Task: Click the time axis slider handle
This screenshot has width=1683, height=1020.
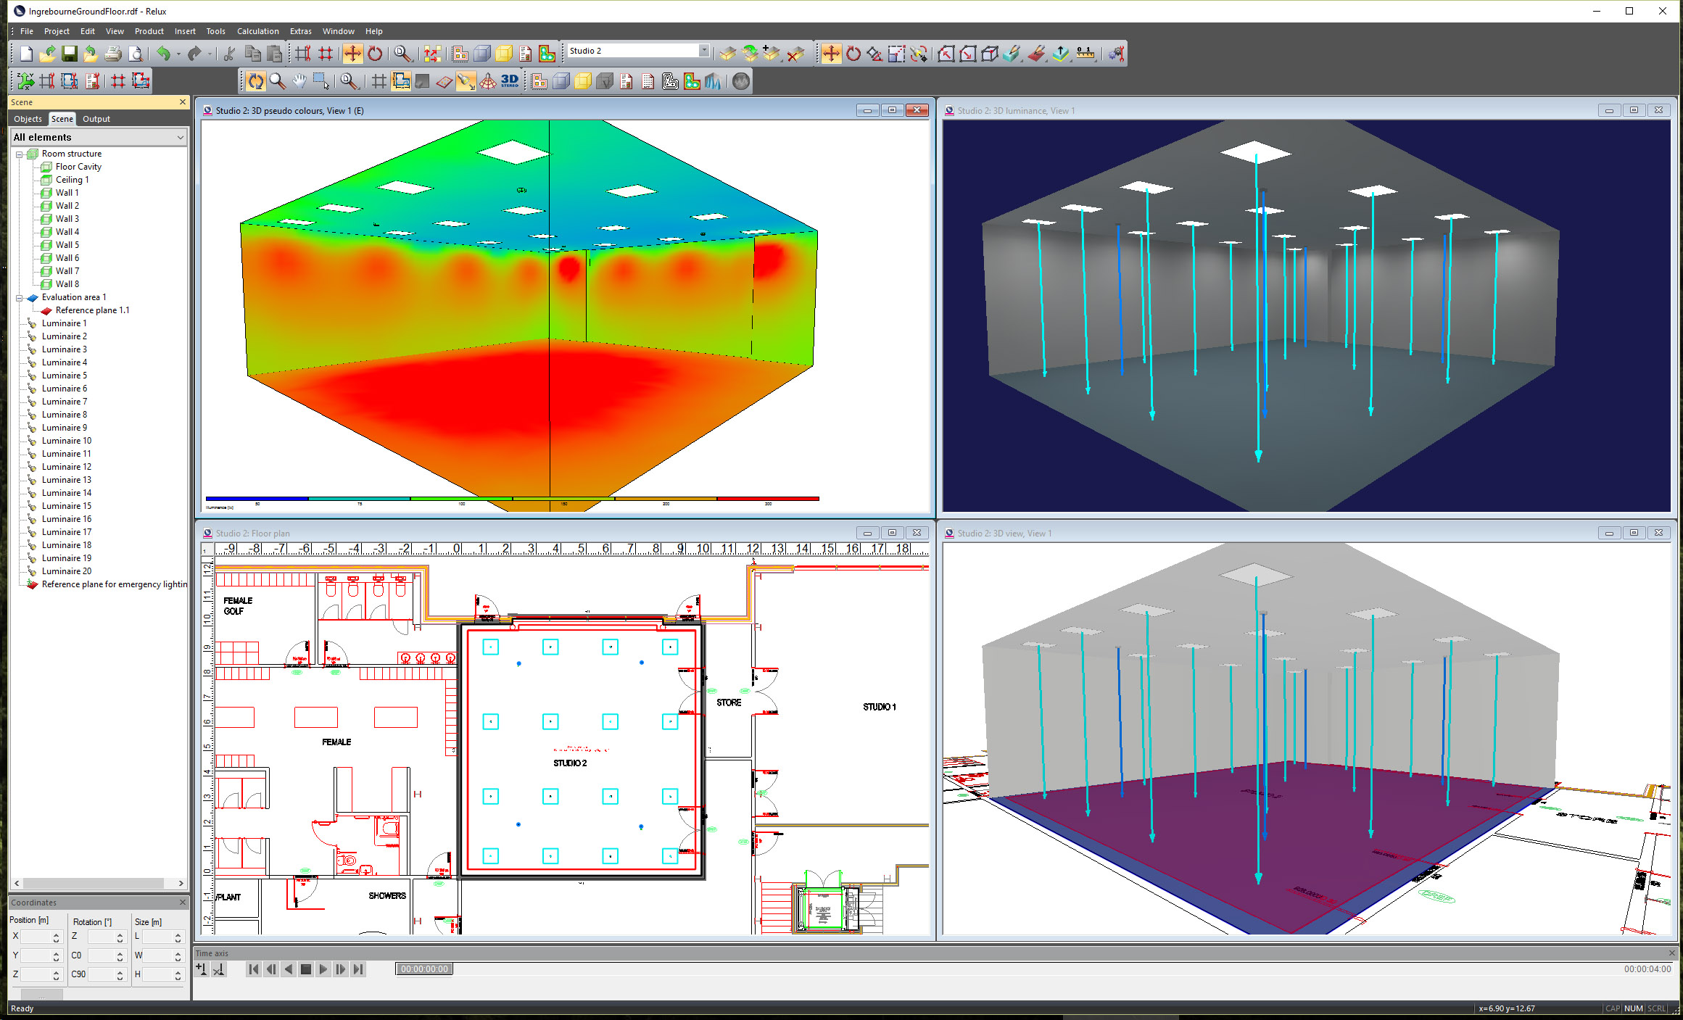Action: point(424,969)
